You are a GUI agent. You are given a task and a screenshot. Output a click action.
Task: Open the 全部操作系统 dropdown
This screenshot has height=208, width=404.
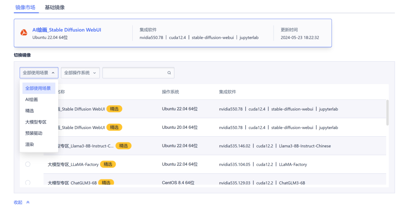(x=80, y=73)
